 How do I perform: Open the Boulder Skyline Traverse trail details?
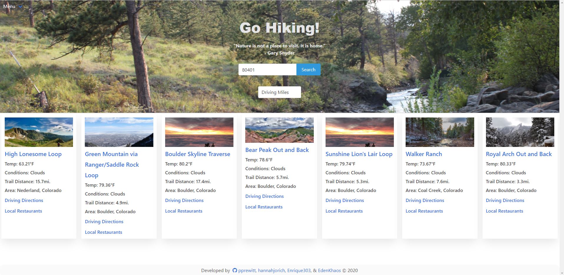(198, 154)
